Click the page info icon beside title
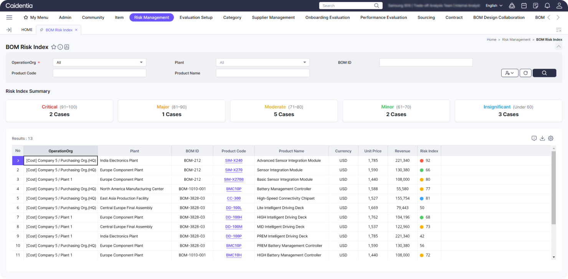 (60, 47)
